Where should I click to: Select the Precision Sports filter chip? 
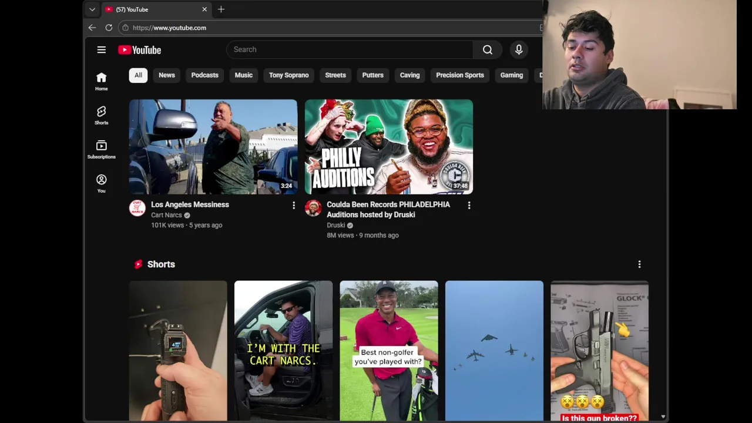click(460, 75)
